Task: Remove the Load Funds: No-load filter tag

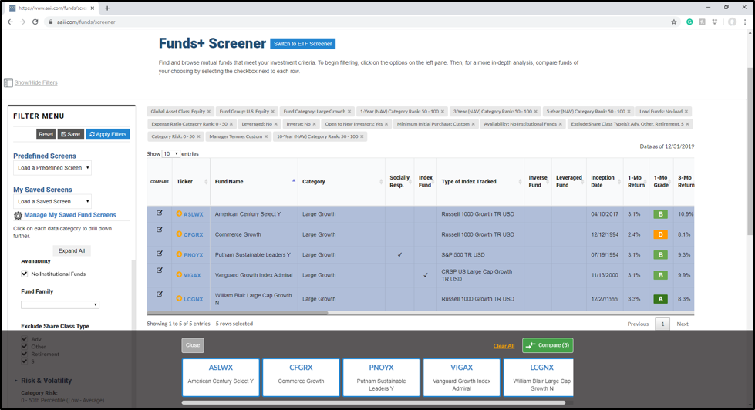Action: click(x=686, y=112)
